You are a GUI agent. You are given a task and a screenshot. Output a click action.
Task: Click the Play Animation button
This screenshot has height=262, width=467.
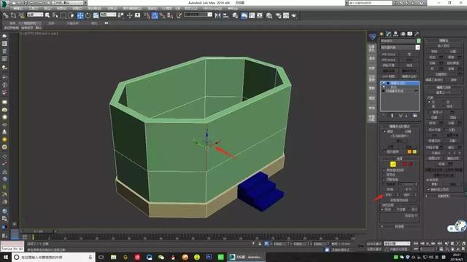coord(428,244)
